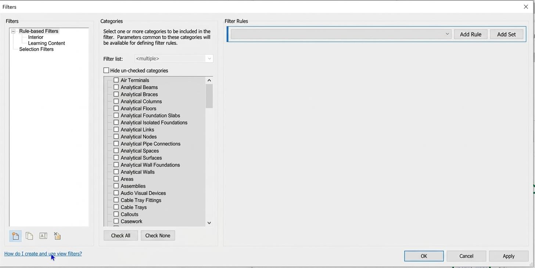Check the Cable Trays category

(116, 207)
